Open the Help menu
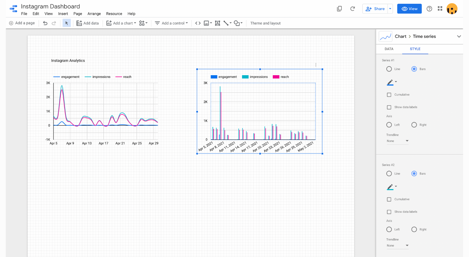The height and width of the screenshot is (257, 469). coord(131,14)
